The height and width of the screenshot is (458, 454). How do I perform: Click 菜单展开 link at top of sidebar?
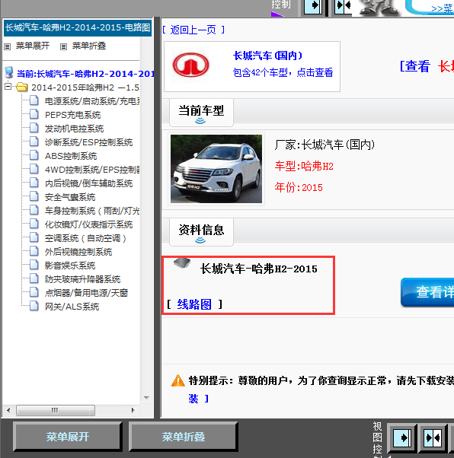coord(33,46)
